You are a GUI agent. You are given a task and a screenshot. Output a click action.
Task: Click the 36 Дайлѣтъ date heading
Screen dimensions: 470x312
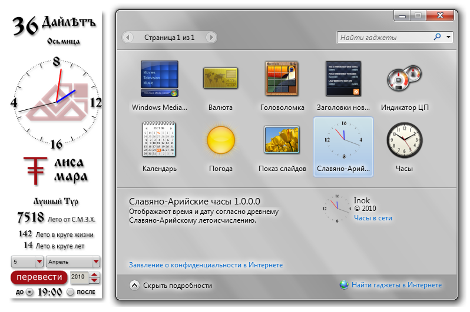pos(54,25)
